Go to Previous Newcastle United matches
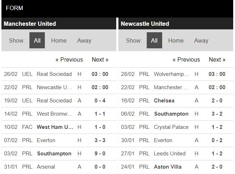Screen dimensions: 235x174 (x=186, y=60)
